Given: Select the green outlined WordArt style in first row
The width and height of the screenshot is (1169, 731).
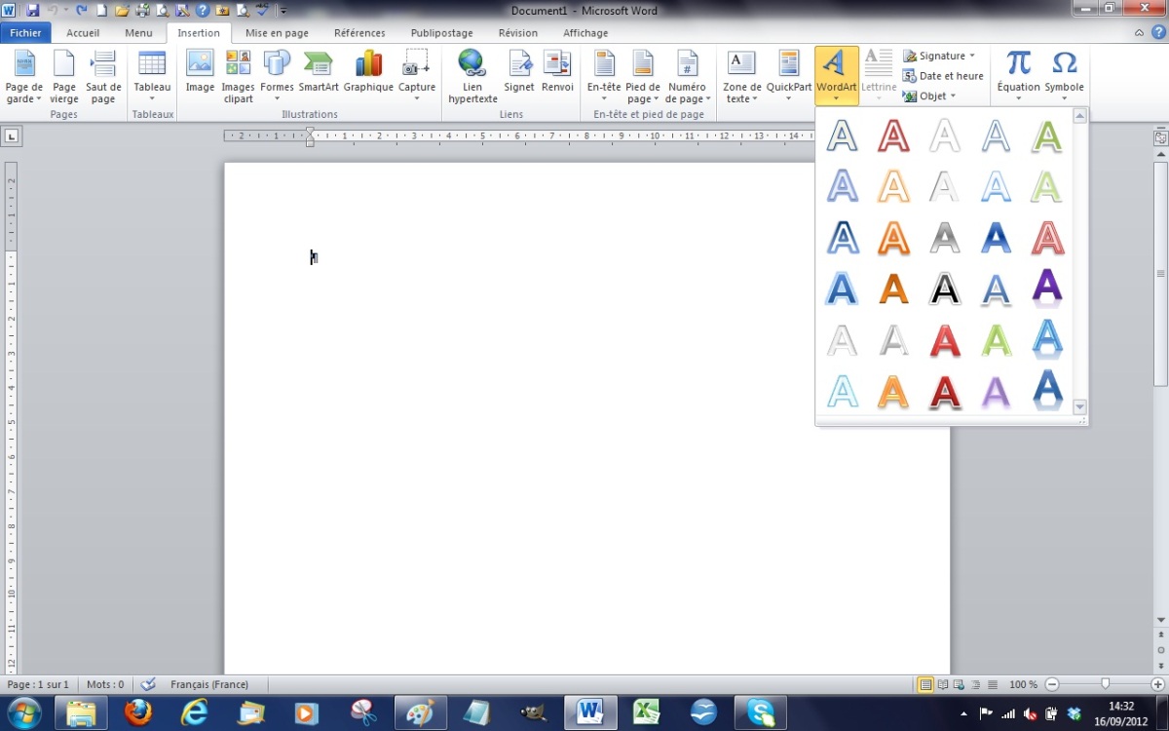Looking at the screenshot, I should (1045, 135).
